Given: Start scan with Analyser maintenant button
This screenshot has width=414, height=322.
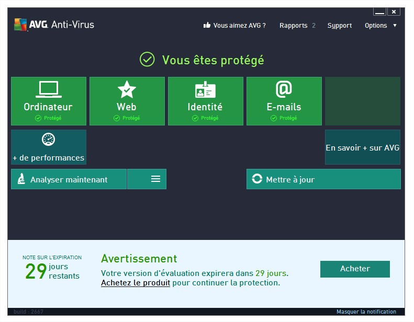Looking at the screenshot, I should [x=69, y=179].
